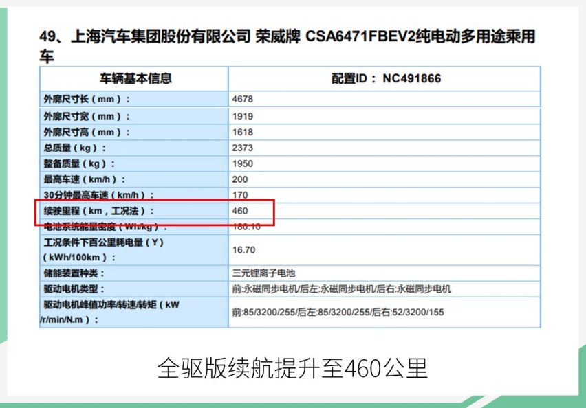This screenshot has height=408, width=586.
Task: Click the motor type text '前:永磁同步电机/后左...'
Action: coord(342,289)
